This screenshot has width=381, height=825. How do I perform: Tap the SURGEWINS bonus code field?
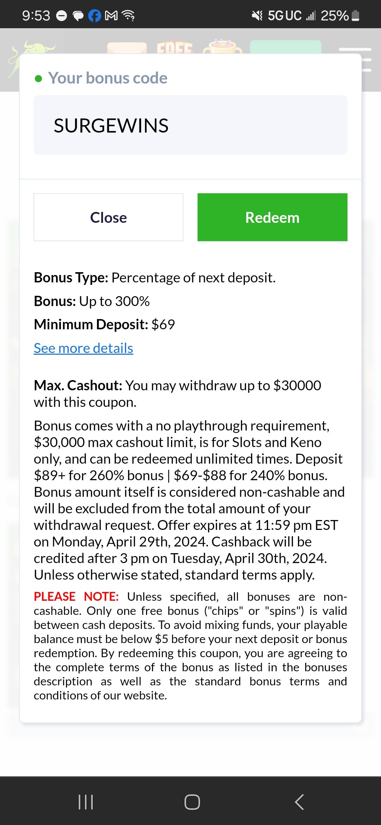(x=190, y=125)
